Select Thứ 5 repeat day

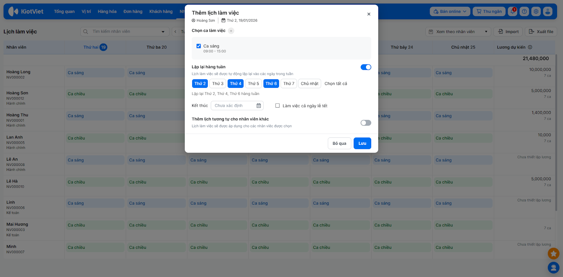click(253, 84)
